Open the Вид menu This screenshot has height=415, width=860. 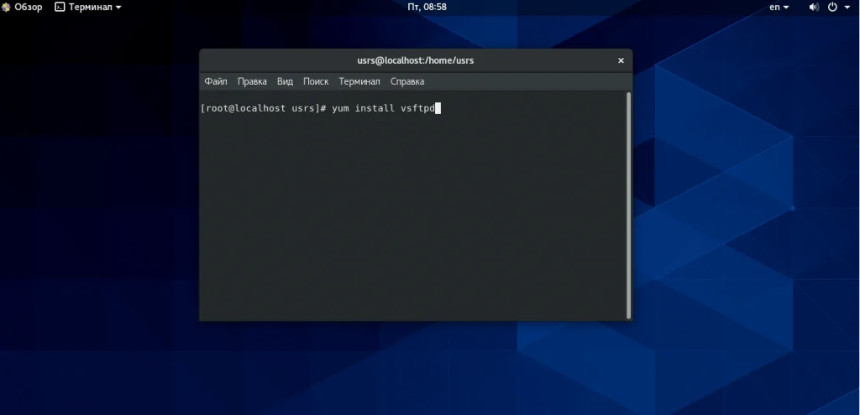tap(285, 81)
